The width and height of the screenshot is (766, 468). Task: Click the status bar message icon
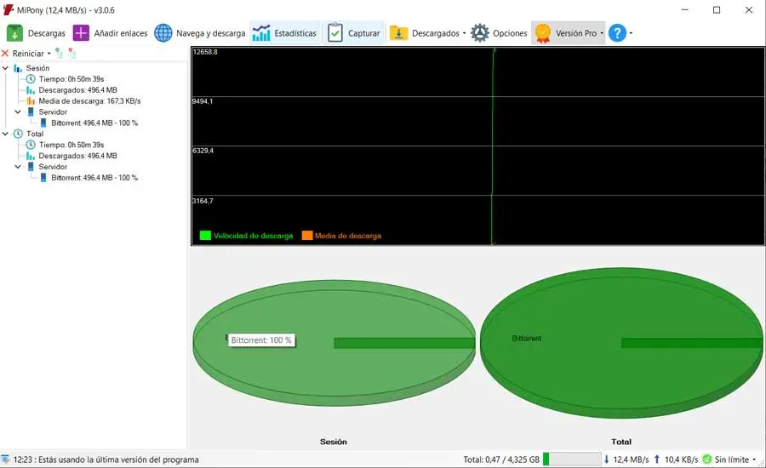(5, 459)
